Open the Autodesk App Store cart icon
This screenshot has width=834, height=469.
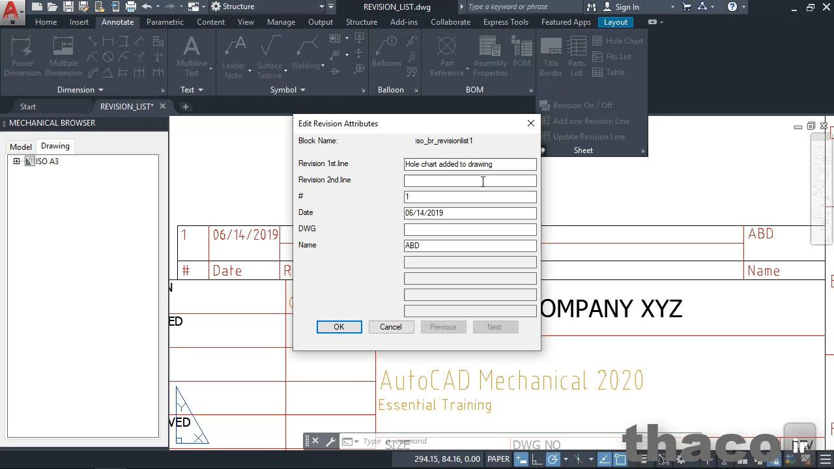point(687,7)
